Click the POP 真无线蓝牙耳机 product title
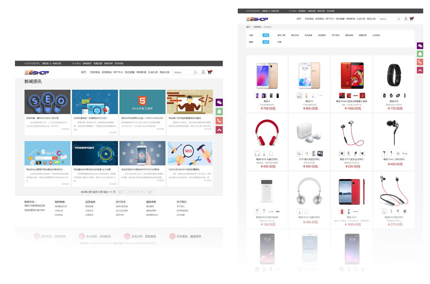 click(x=309, y=159)
